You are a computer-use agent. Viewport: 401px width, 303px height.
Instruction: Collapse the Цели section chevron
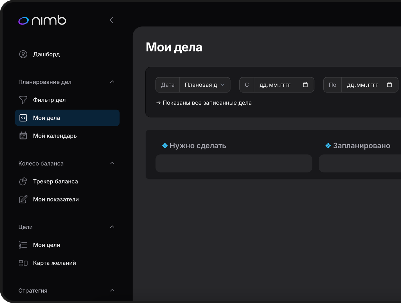(x=112, y=227)
